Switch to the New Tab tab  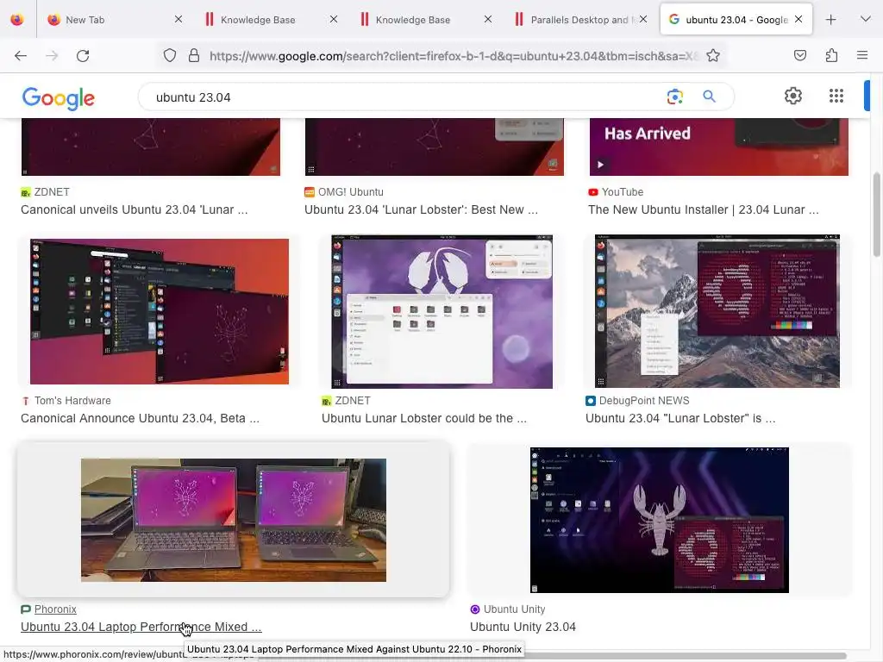pos(113,20)
